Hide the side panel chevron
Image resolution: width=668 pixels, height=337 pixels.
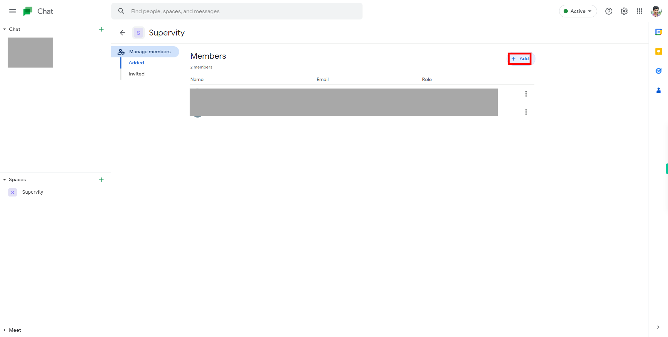[x=658, y=327]
